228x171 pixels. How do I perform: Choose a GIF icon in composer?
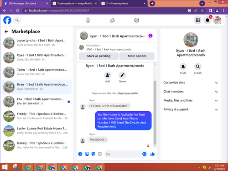pos(100,154)
